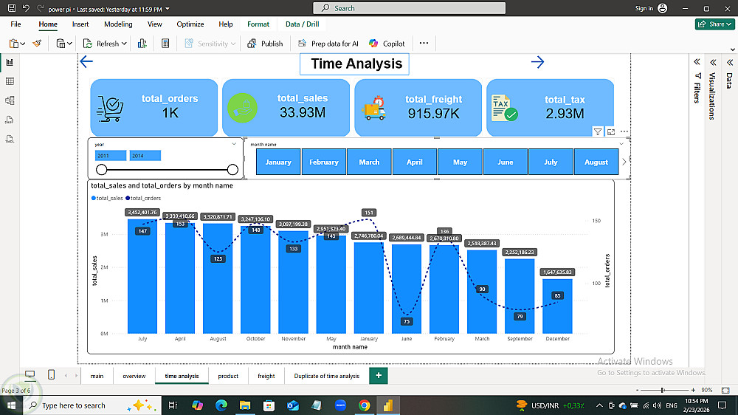Click the year start value 2011 field
Image resolution: width=738 pixels, height=415 pixels.
pyautogui.click(x=111, y=156)
